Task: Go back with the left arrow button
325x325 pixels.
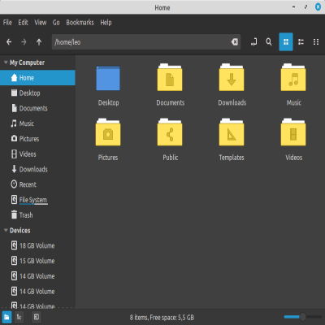Action: [9, 42]
